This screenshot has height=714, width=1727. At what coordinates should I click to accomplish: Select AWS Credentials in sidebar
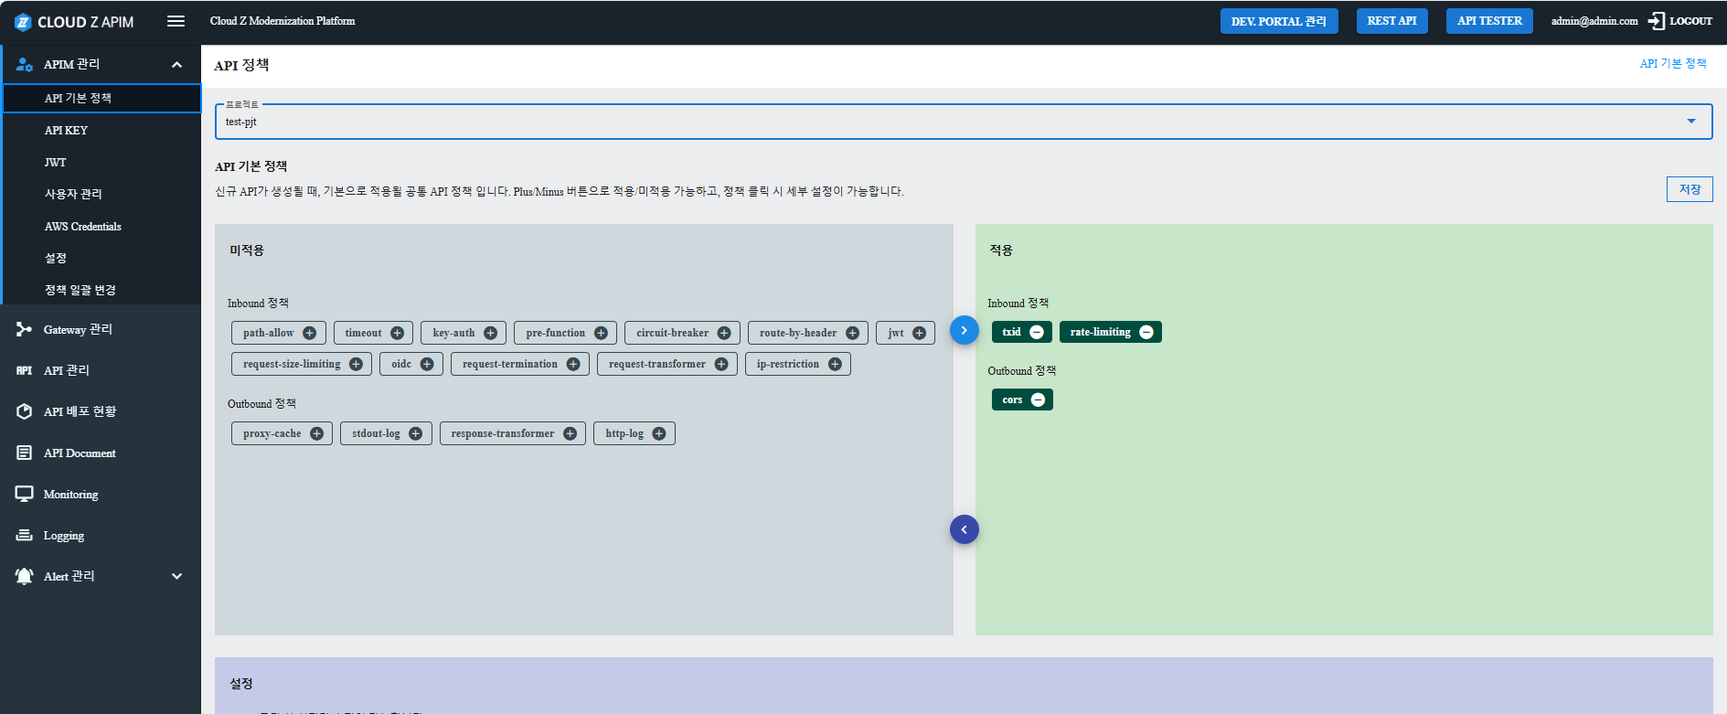tap(82, 227)
